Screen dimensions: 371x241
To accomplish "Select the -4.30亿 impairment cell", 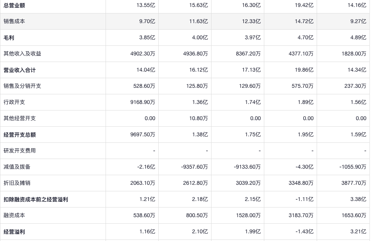I will coord(304,167).
